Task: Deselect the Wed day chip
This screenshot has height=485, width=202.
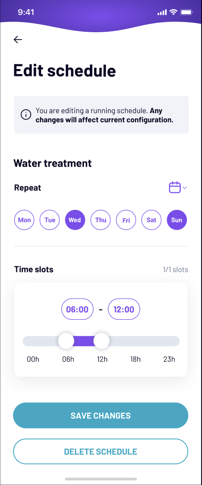Action: [x=75, y=220]
